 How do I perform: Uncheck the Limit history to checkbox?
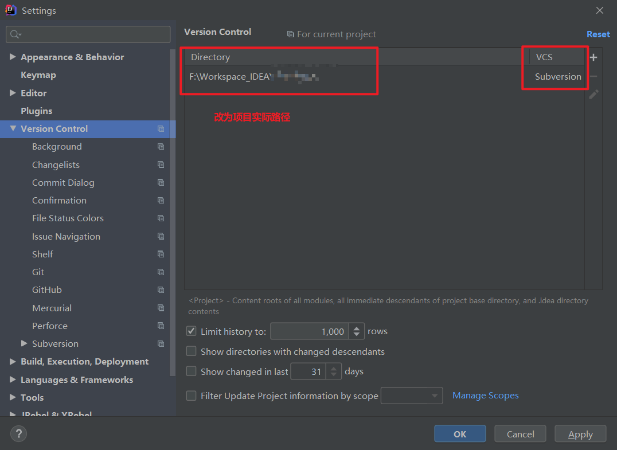(x=191, y=331)
